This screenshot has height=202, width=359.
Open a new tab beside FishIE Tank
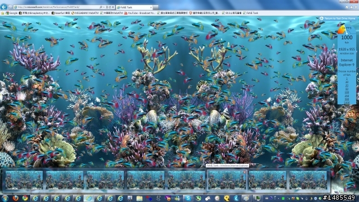coord(156,7)
